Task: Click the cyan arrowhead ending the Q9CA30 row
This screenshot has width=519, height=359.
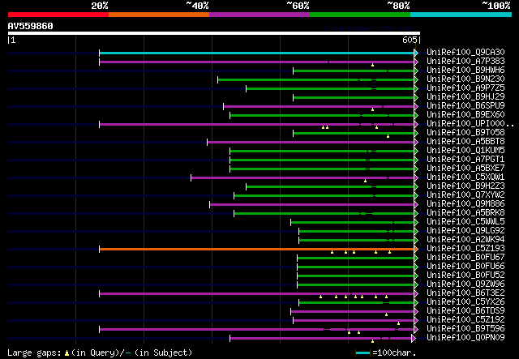Action: [416, 53]
